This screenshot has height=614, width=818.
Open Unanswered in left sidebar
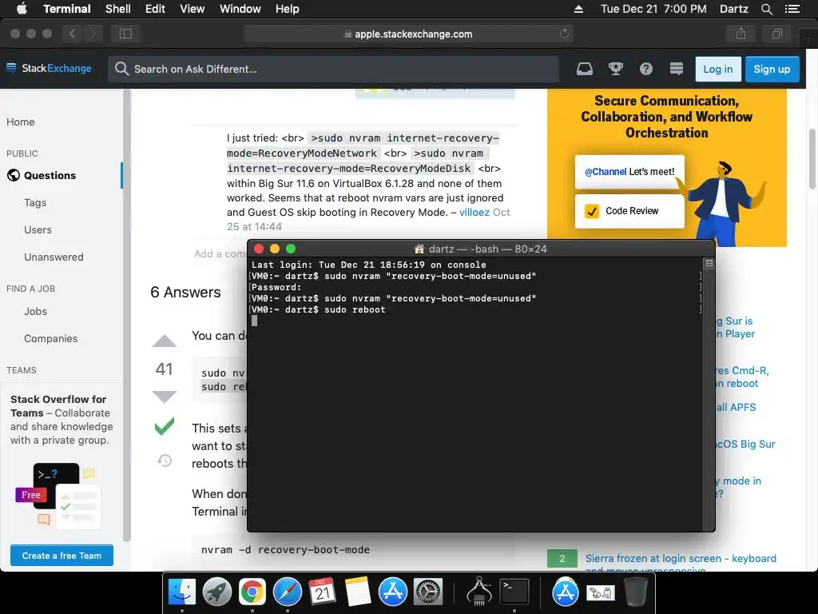(54, 257)
